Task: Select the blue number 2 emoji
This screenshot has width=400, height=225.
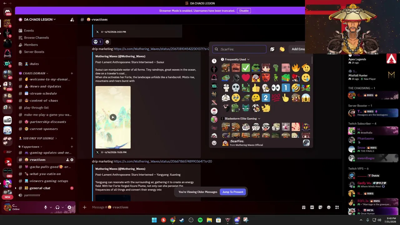Action: (x=266, y=98)
